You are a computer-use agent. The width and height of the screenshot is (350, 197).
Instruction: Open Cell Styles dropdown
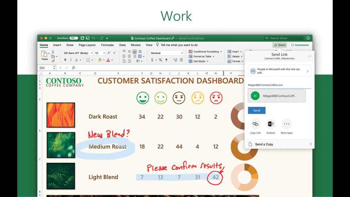pos(199,61)
